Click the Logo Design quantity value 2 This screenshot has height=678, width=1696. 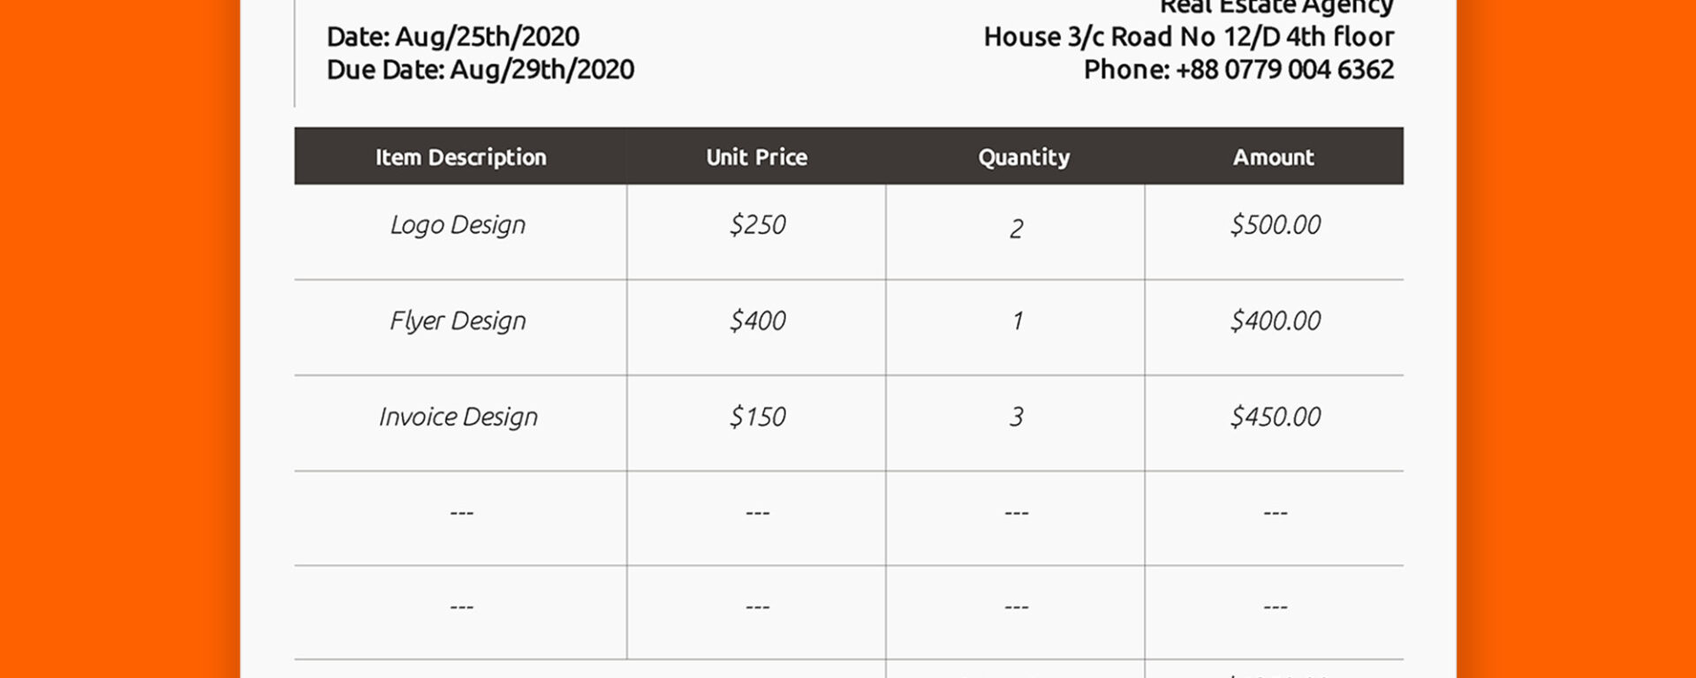1016,229
